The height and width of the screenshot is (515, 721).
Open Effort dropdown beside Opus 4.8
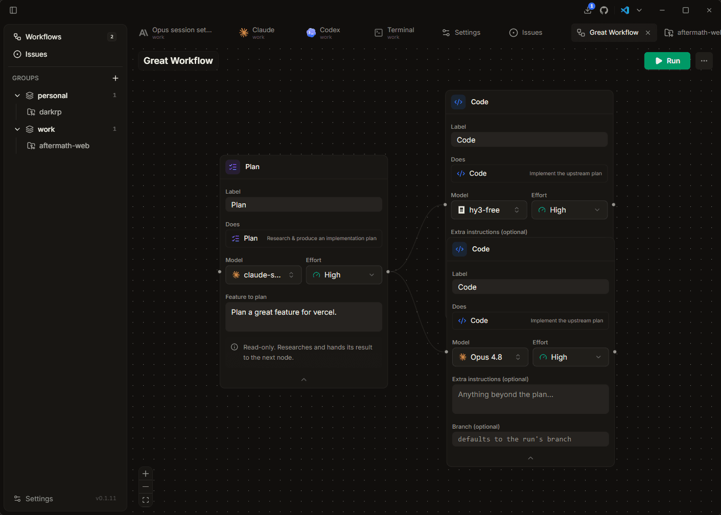click(571, 357)
